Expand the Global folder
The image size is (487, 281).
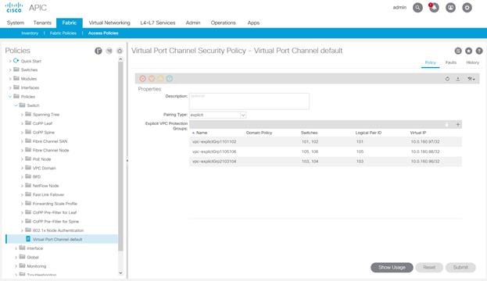pyautogui.click(x=16, y=258)
